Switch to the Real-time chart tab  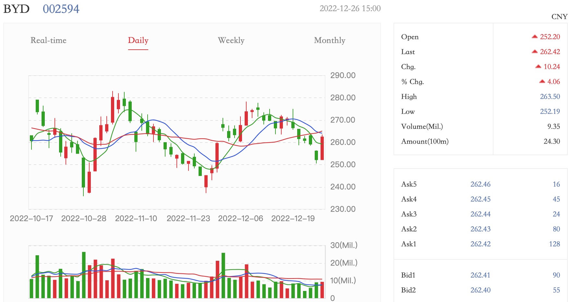[x=48, y=40]
